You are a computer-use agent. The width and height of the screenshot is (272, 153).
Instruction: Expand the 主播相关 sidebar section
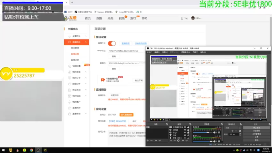[x=86, y=36]
